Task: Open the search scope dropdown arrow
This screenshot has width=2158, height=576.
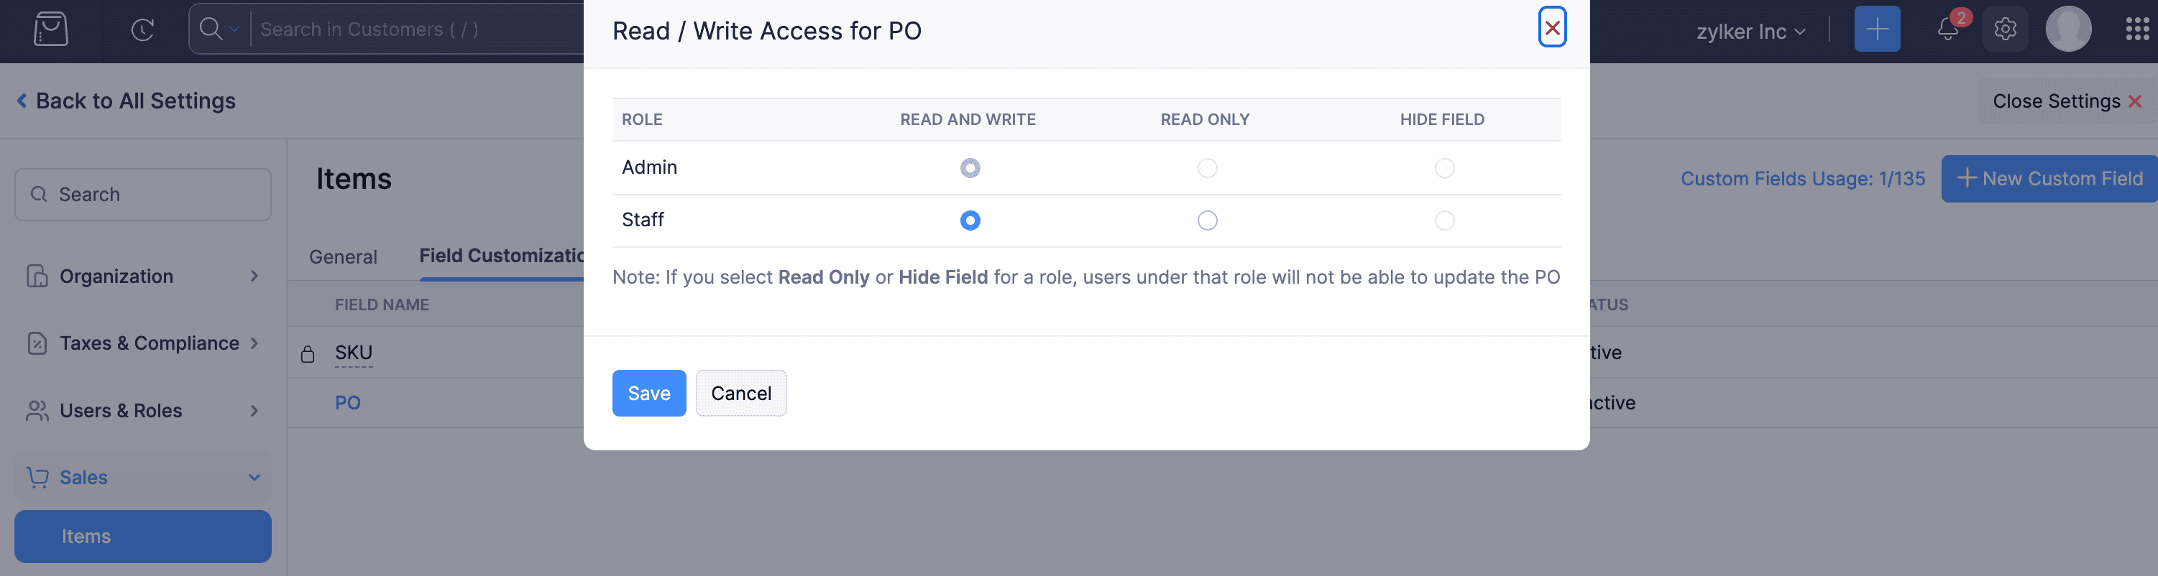Action: (234, 29)
